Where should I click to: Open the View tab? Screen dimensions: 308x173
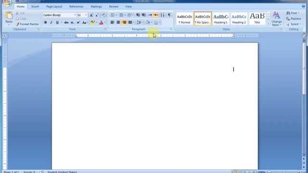[x=128, y=6]
